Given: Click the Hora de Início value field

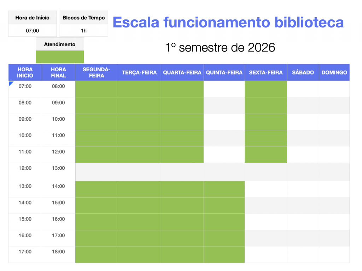Looking at the screenshot, I should [x=33, y=31].
